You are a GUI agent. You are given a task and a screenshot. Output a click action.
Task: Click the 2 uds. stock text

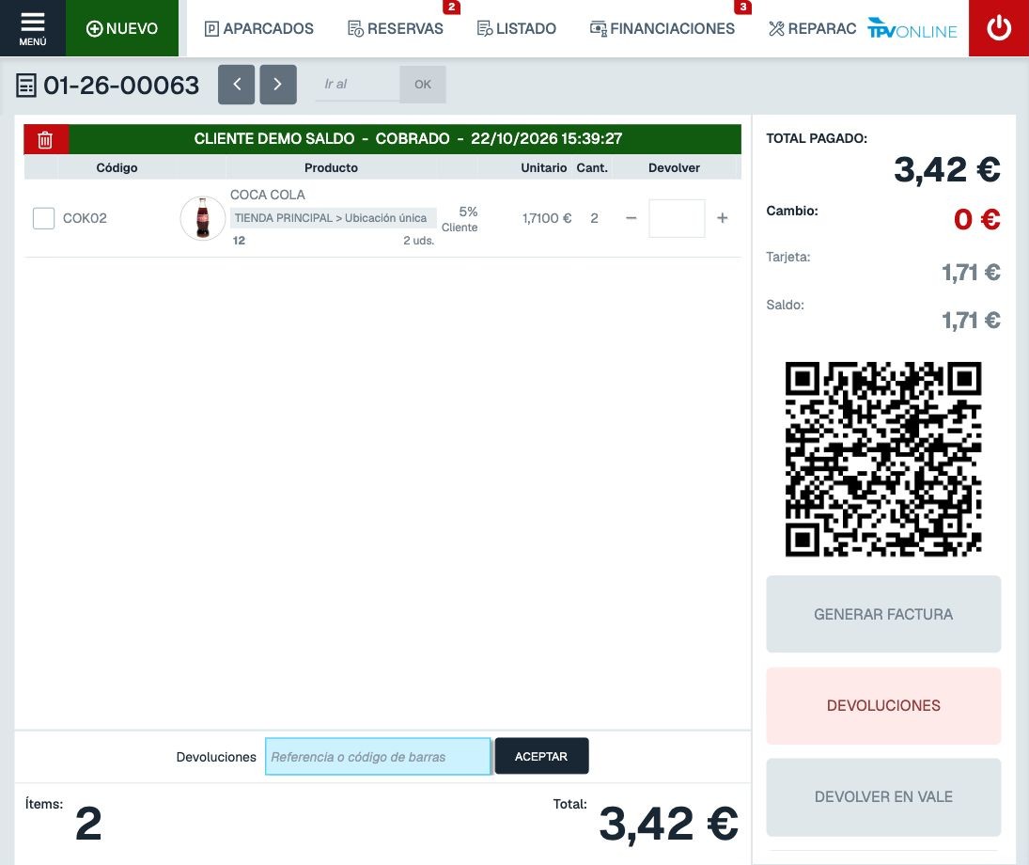pos(419,241)
